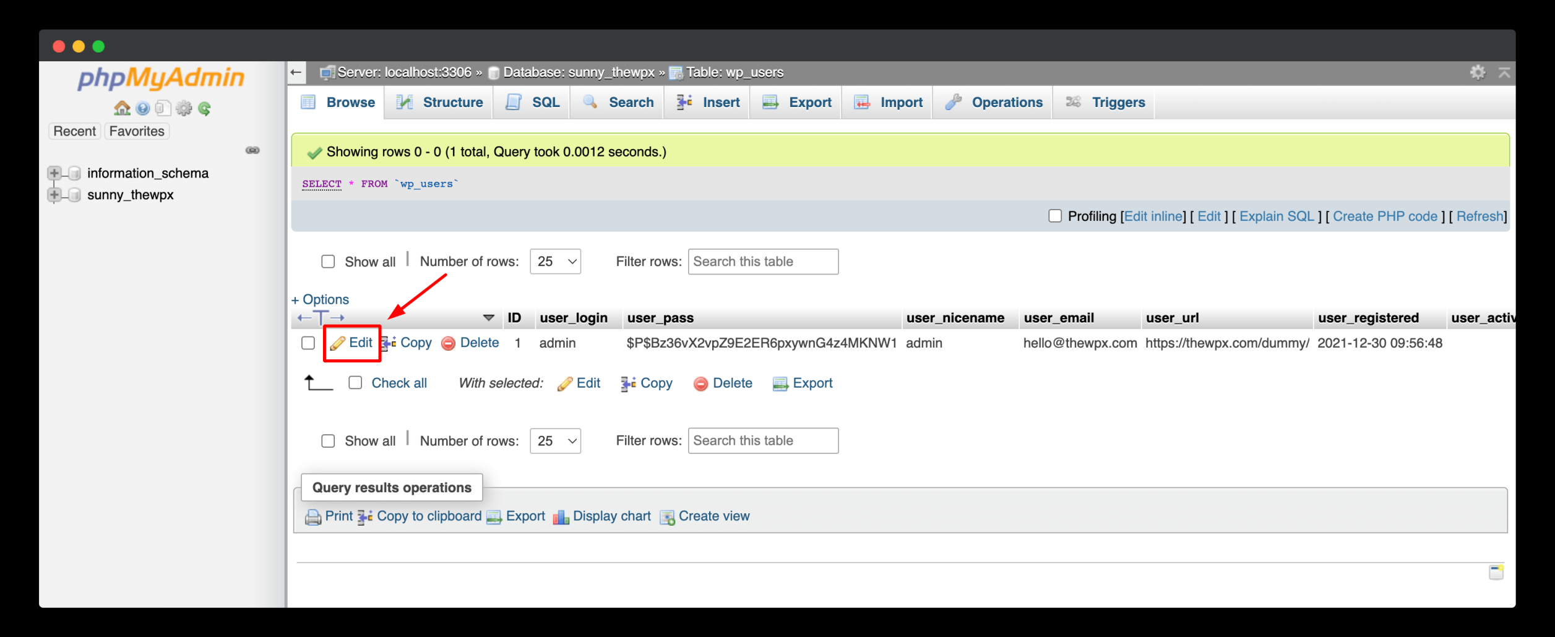Click the Create view icon
This screenshot has height=637, width=1555.
(x=667, y=517)
